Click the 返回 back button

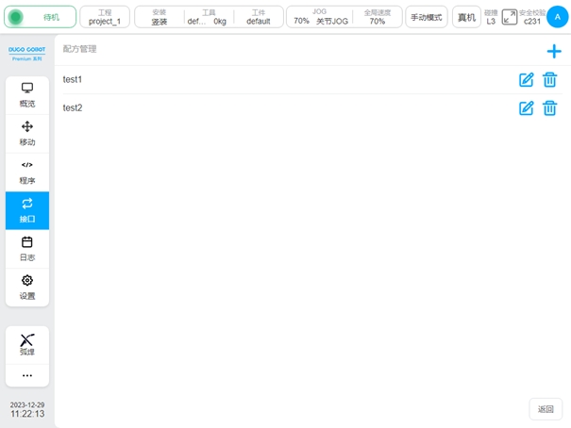546,409
